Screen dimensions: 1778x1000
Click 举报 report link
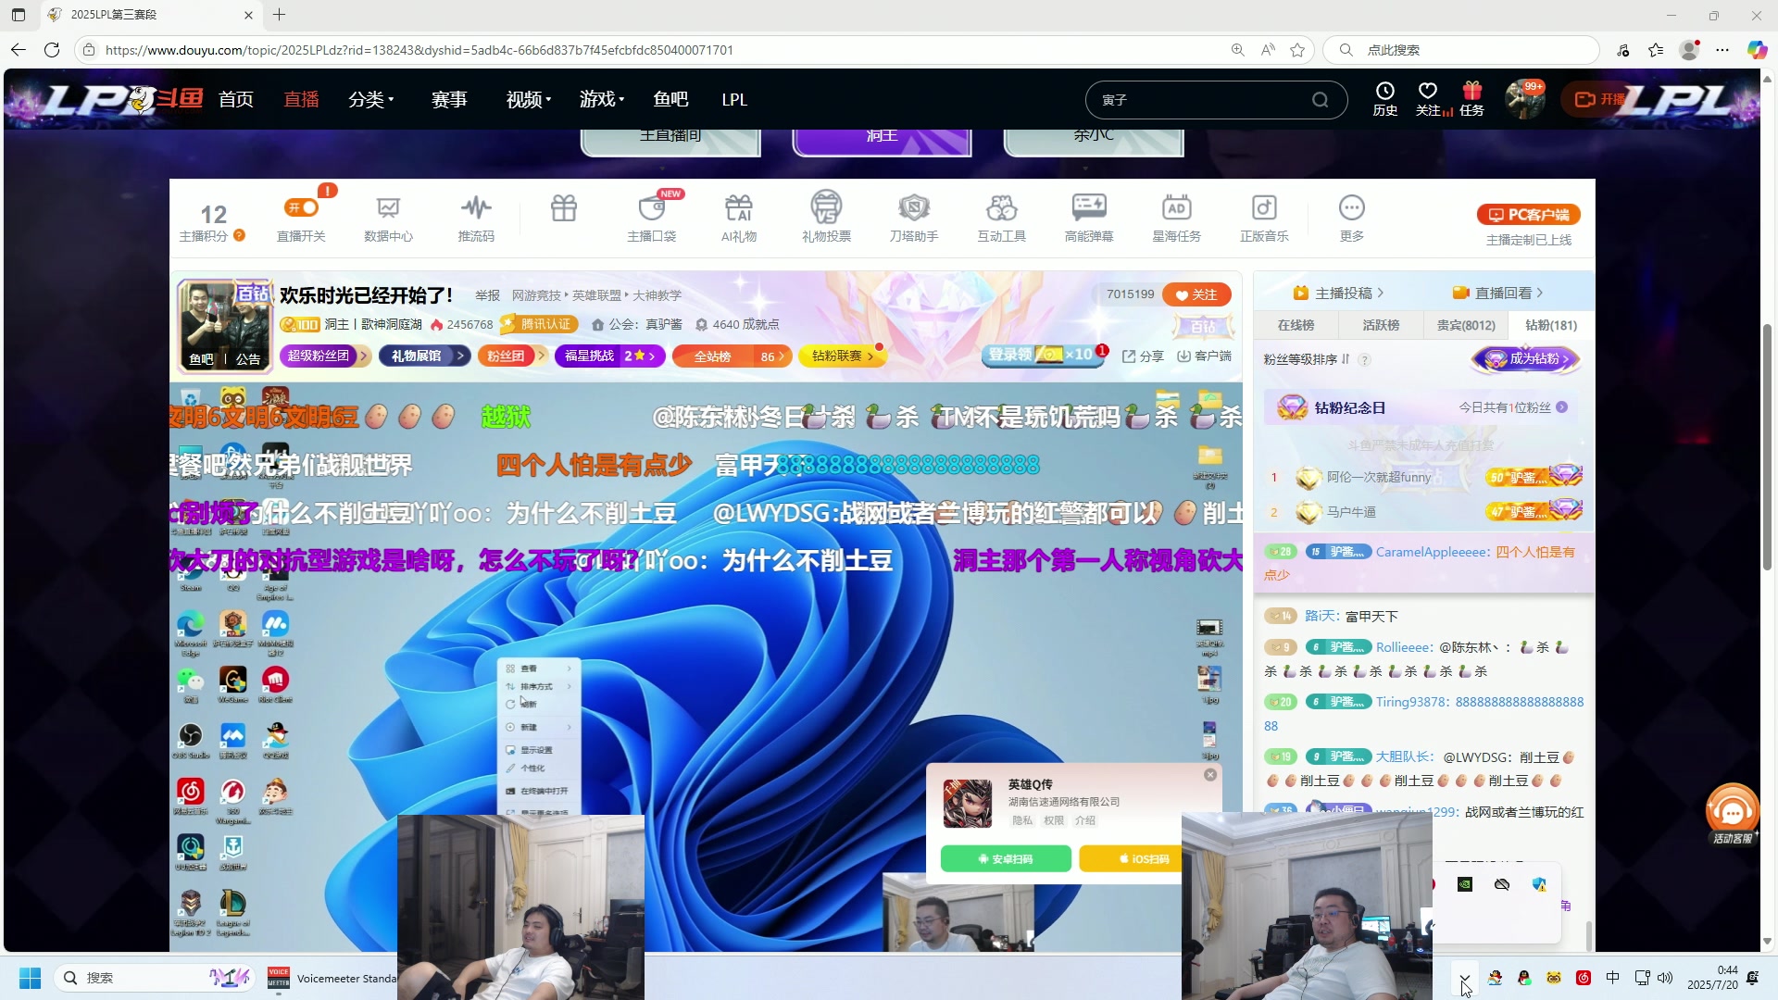coord(487,295)
